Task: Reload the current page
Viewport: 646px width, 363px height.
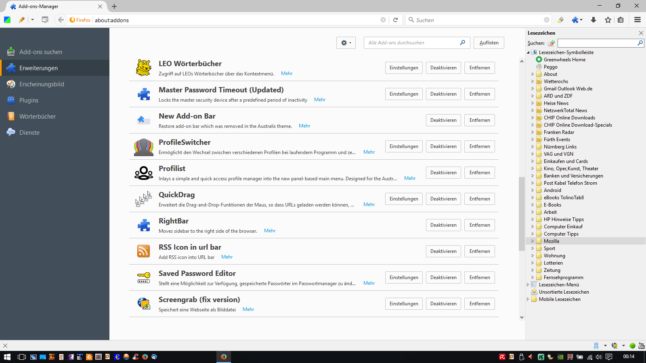Action: click(x=396, y=20)
